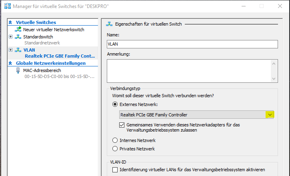Click the 00-15-5D-D5-C0-00 MAC range text

(60, 76)
